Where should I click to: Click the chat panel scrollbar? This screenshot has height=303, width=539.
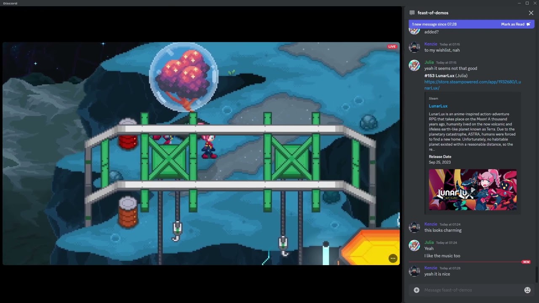tap(536, 274)
